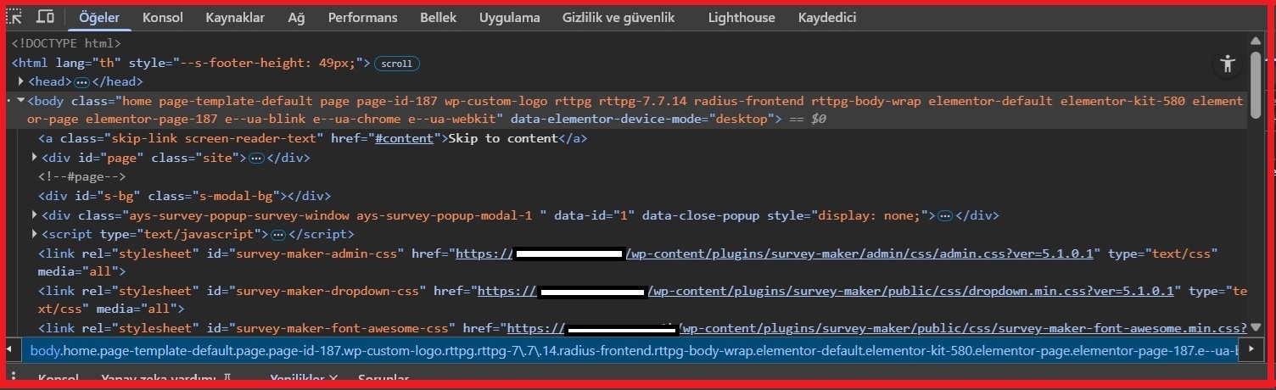
Task: Open the Performans tab
Action: pos(362,17)
